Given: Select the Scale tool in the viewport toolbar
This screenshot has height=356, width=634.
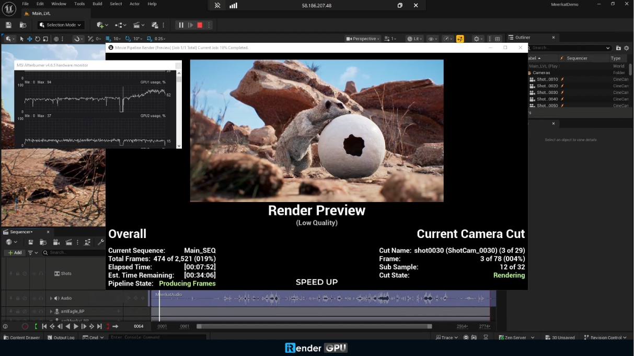Looking at the screenshot, I should point(45,39).
